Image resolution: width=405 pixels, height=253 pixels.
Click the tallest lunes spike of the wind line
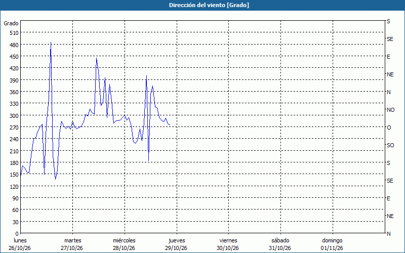click(51, 43)
